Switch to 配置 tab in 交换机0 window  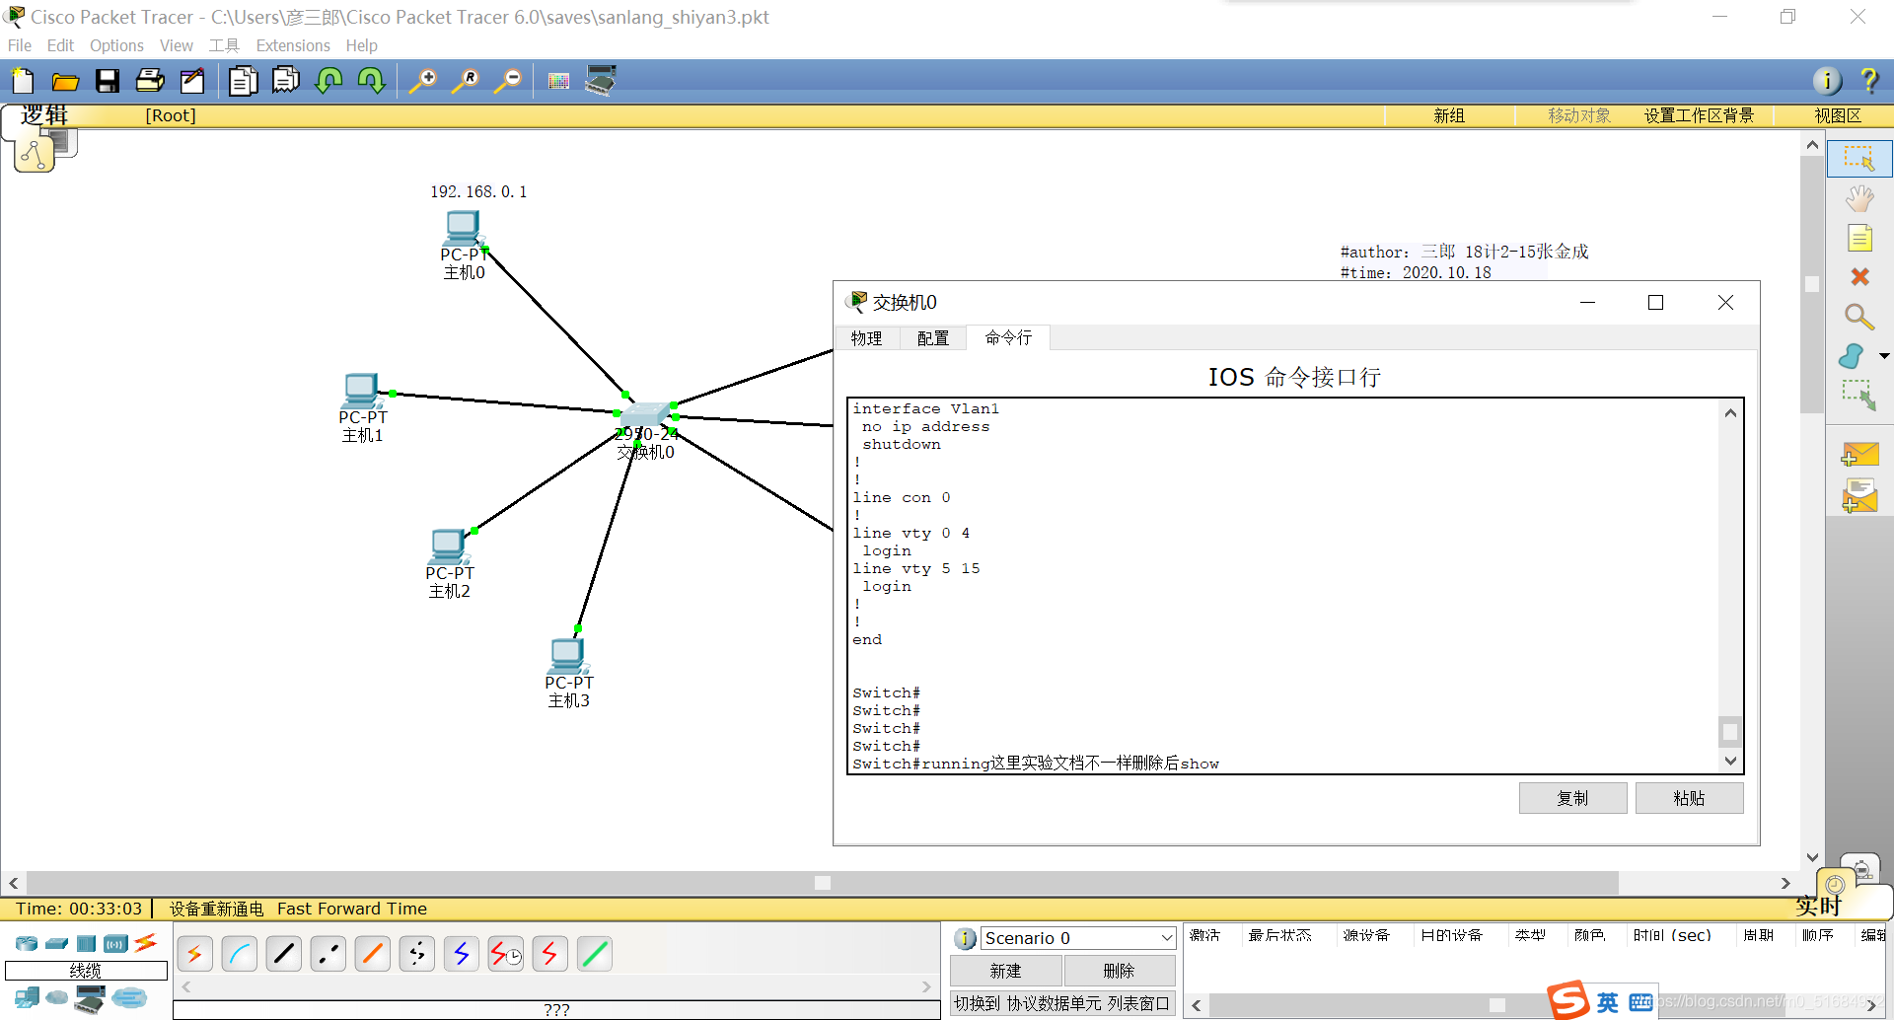[933, 338]
